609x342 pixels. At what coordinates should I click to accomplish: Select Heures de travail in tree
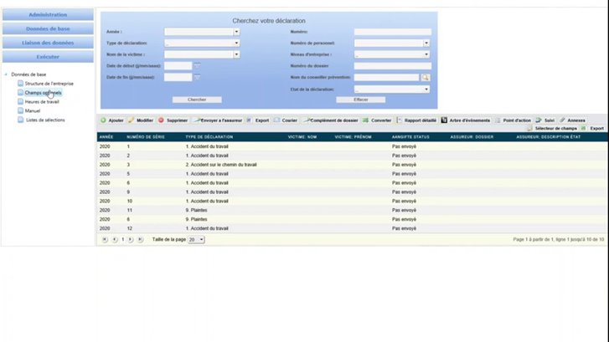[41, 101]
